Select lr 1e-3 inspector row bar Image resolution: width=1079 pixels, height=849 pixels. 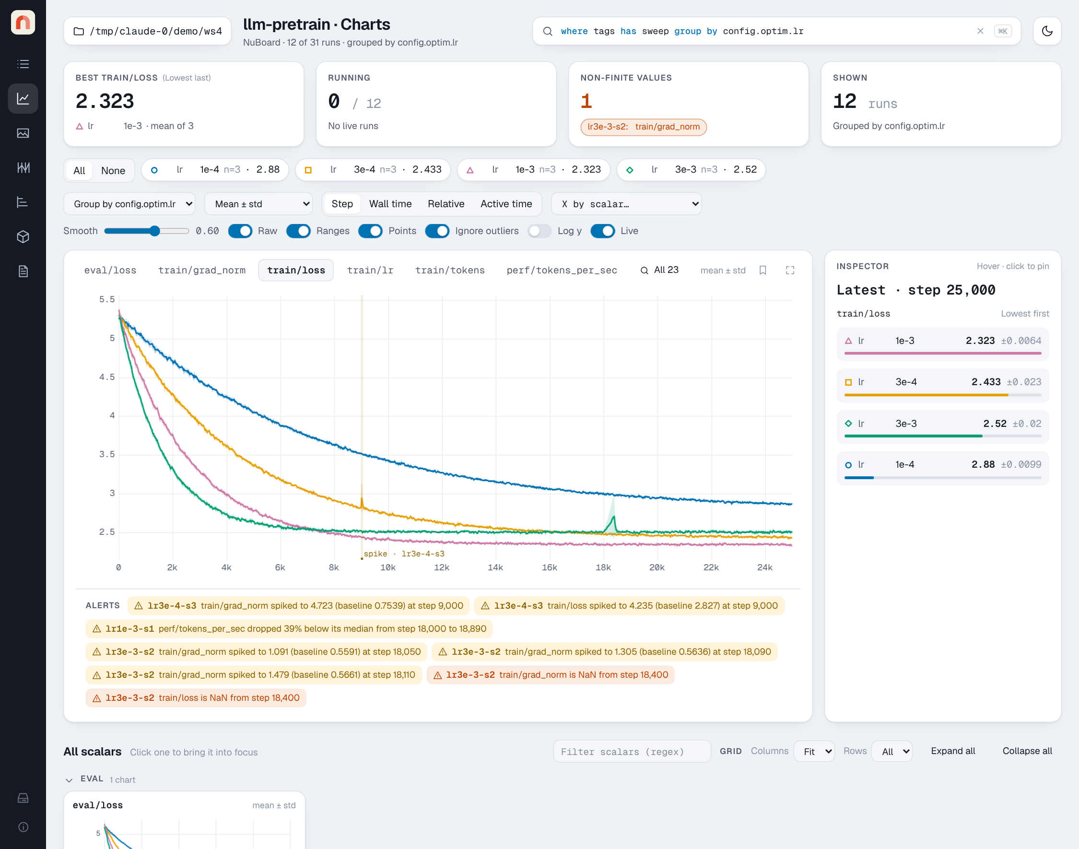point(942,344)
